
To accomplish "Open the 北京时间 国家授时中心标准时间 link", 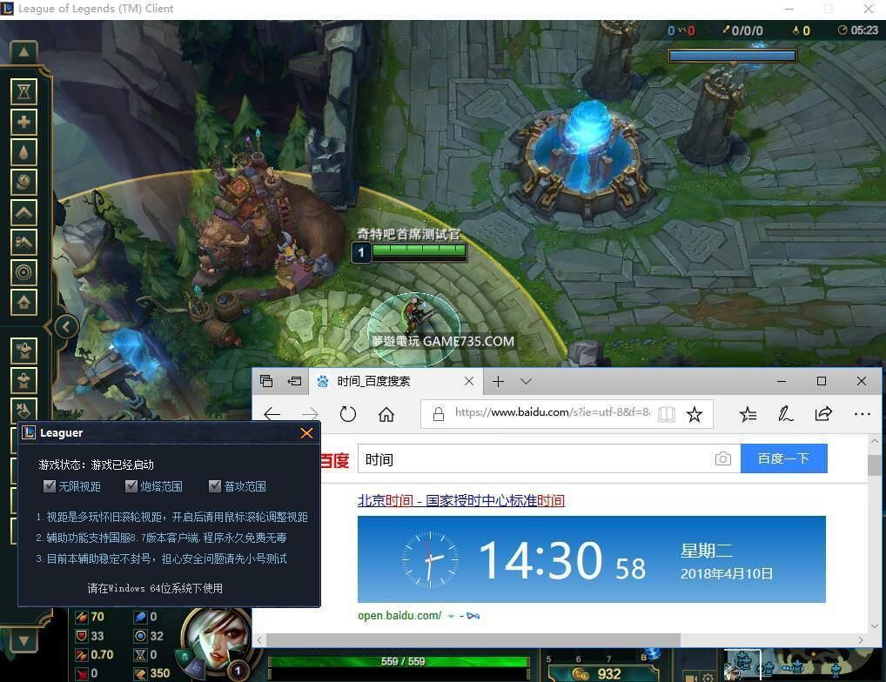I will pyautogui.click(x=461, y=500).
